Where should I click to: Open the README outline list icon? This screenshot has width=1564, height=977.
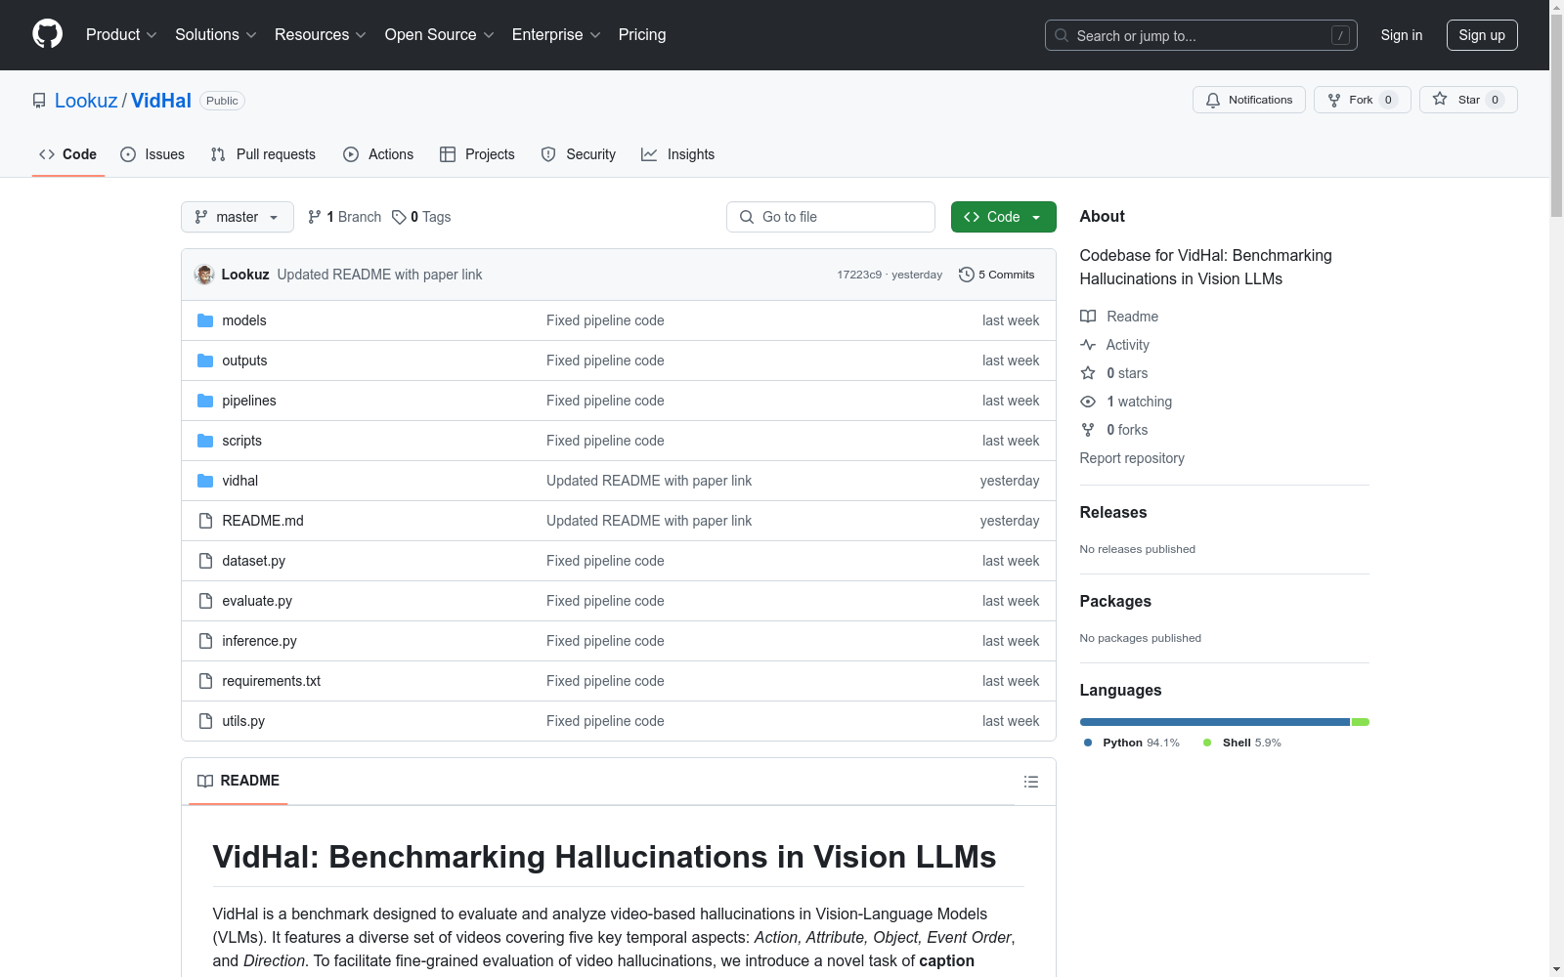[1030, 782]
